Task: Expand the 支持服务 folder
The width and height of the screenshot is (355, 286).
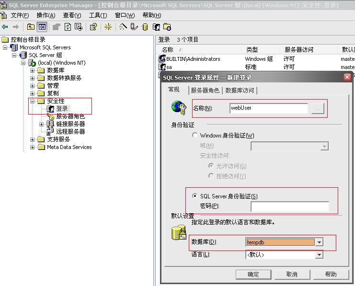Action: [x=33, y=139]
